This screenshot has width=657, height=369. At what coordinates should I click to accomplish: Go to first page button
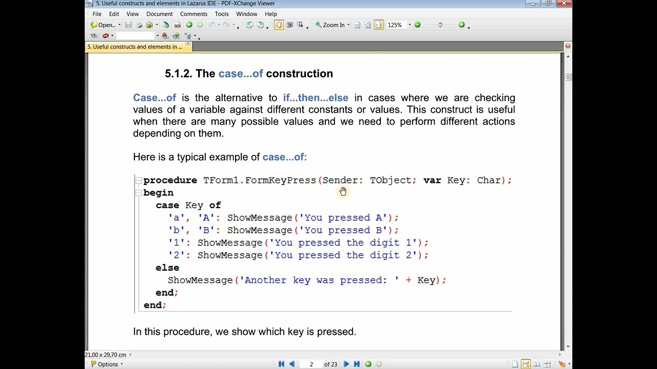(x=281, y=364)
